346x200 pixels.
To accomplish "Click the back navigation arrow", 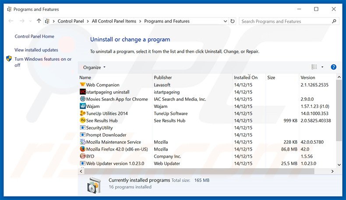I will tap(11, 21).
